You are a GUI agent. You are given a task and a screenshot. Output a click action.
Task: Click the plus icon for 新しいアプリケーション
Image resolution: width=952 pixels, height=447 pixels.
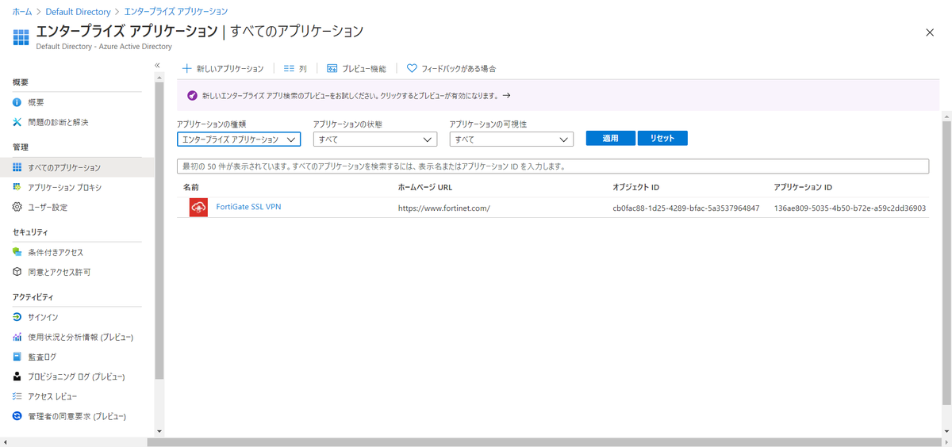click(187, 69)
